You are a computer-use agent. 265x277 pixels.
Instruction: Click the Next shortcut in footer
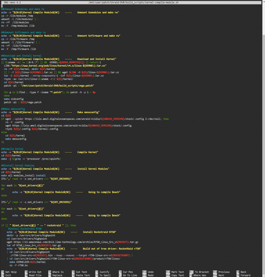(x=219, y=276)
